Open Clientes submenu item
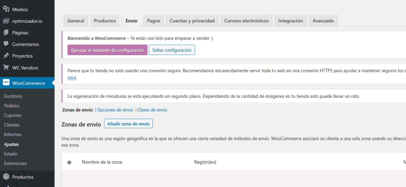The image size is (406, 187). [12, 125]
